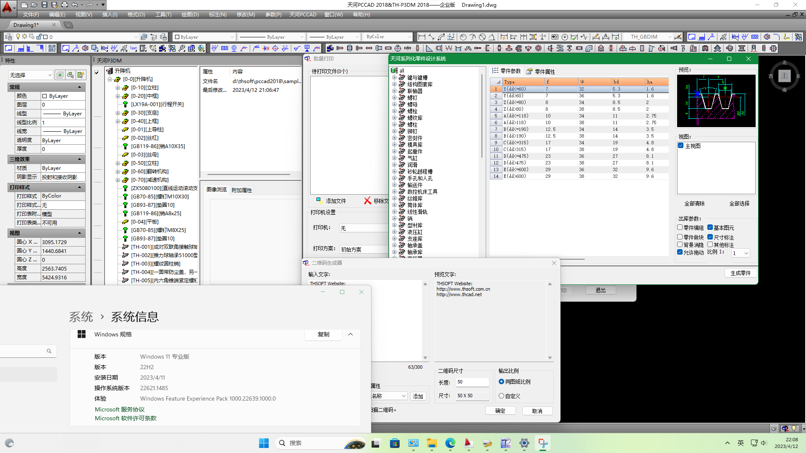
Task: Click the 长度 input field in QR dialog
Action: point(472,382)
